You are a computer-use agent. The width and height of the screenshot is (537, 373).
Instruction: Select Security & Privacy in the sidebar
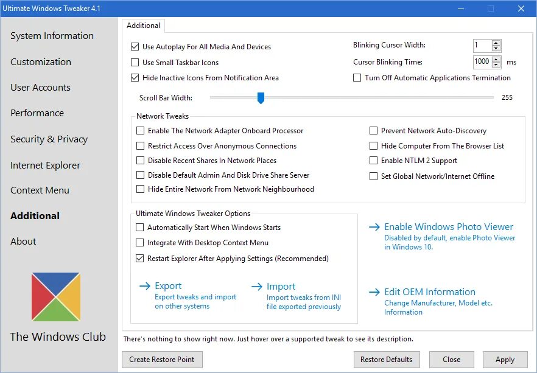pos(49,139)
